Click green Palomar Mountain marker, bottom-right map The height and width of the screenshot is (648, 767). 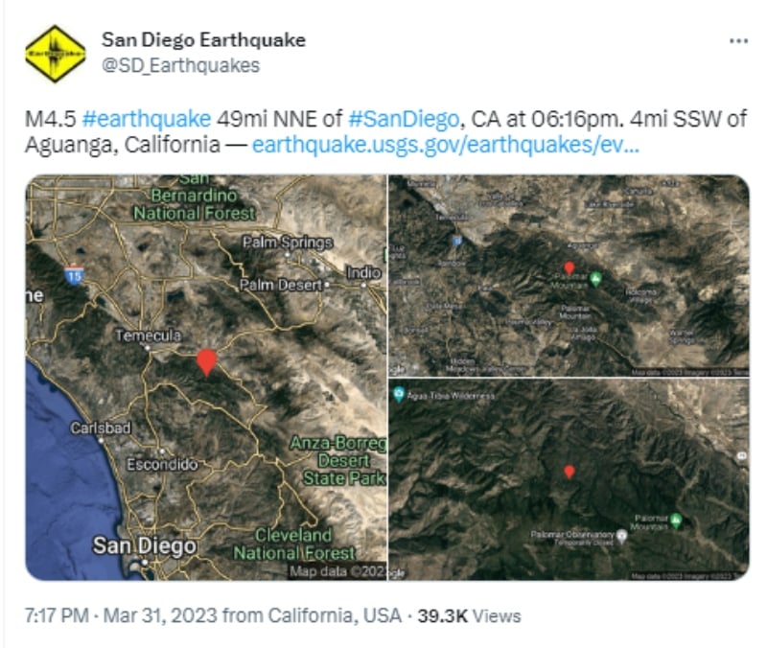(x=676, y=521)
